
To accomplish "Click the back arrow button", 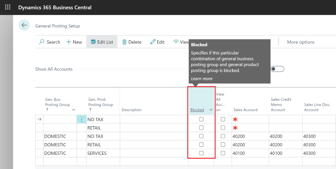I will pyautogui.click(x=24, y=25).
